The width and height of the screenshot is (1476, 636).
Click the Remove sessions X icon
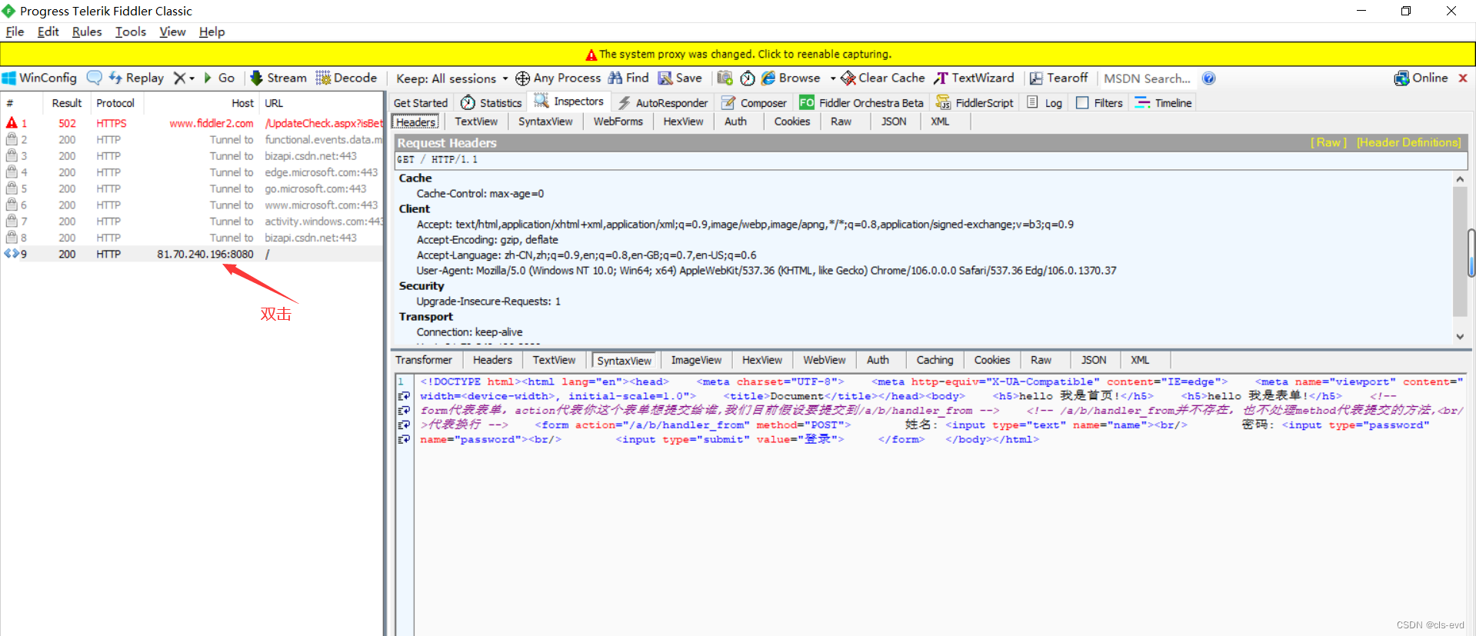click(x=179, y=78)
